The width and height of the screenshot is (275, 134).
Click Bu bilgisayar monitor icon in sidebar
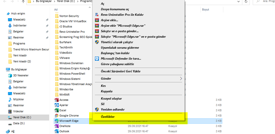coord(8,70)
